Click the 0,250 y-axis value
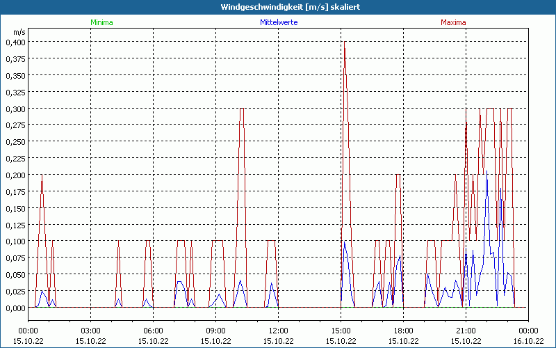Image resolution: width=556 pixels, height=348 pixels. click(15, 142)
